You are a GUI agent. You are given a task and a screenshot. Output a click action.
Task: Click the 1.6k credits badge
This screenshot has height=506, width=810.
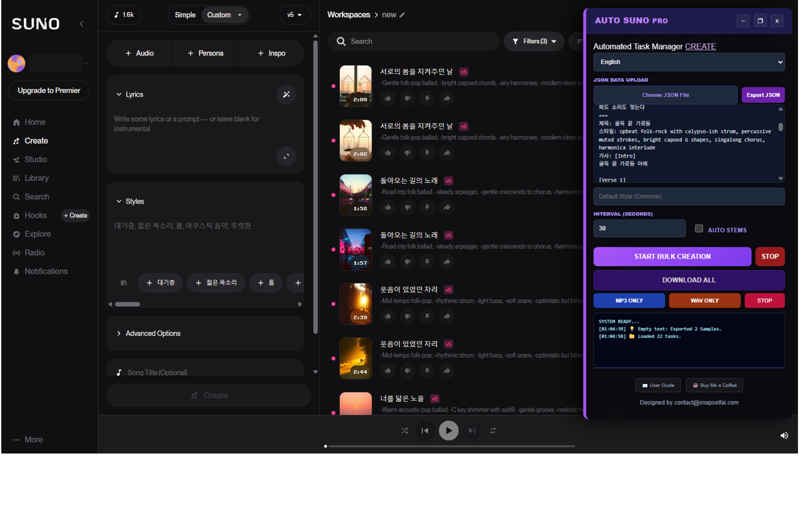pyautogui.click(x=123, y=15)
